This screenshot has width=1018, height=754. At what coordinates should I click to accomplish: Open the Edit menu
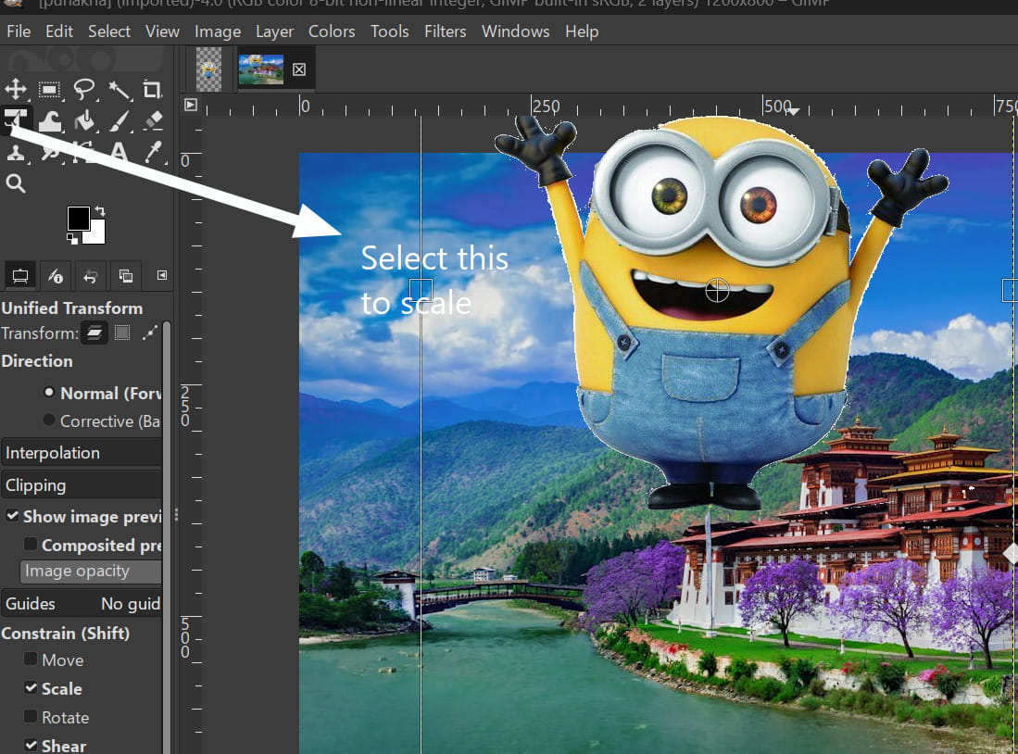[x=59, y=31]
